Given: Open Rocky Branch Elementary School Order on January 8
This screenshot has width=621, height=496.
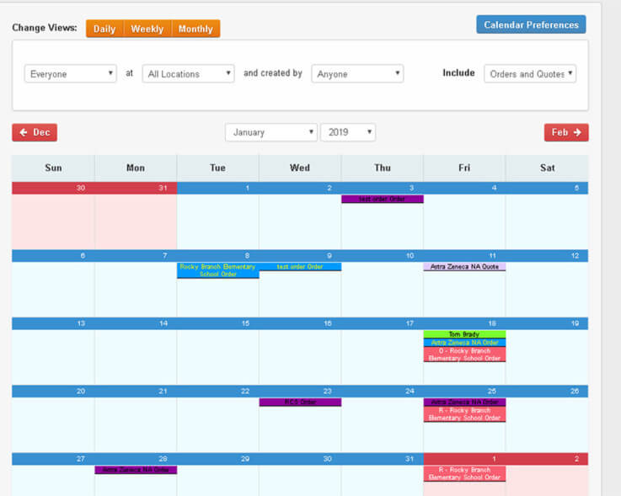Looking at the screenshot, I should click(x=217, y=270).
